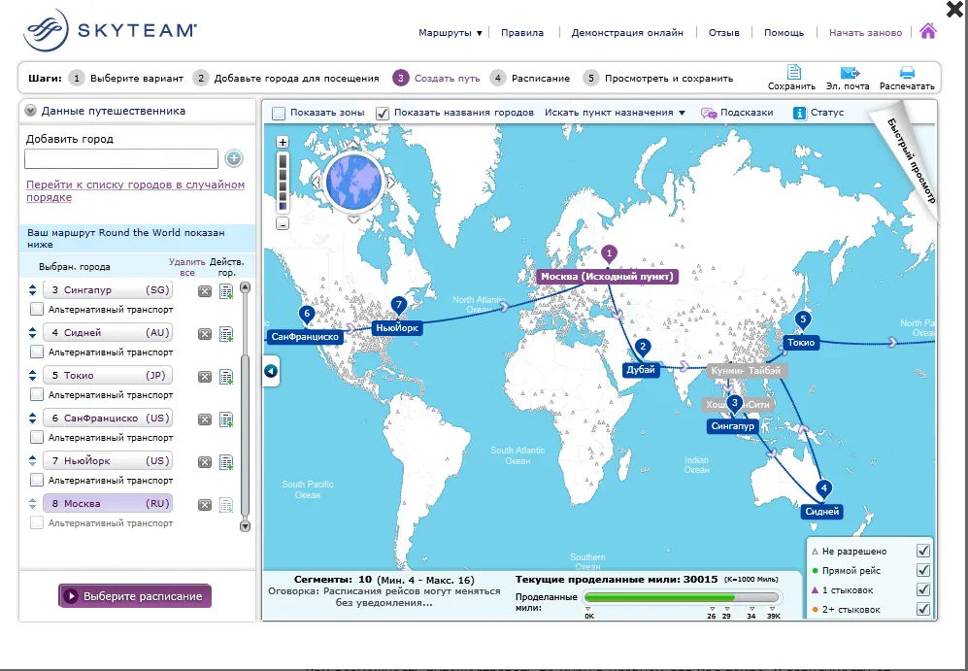This screenshot has width=968, height=671.
Task: Click the plus button beside the city field
Action: (x=233, y=158)
